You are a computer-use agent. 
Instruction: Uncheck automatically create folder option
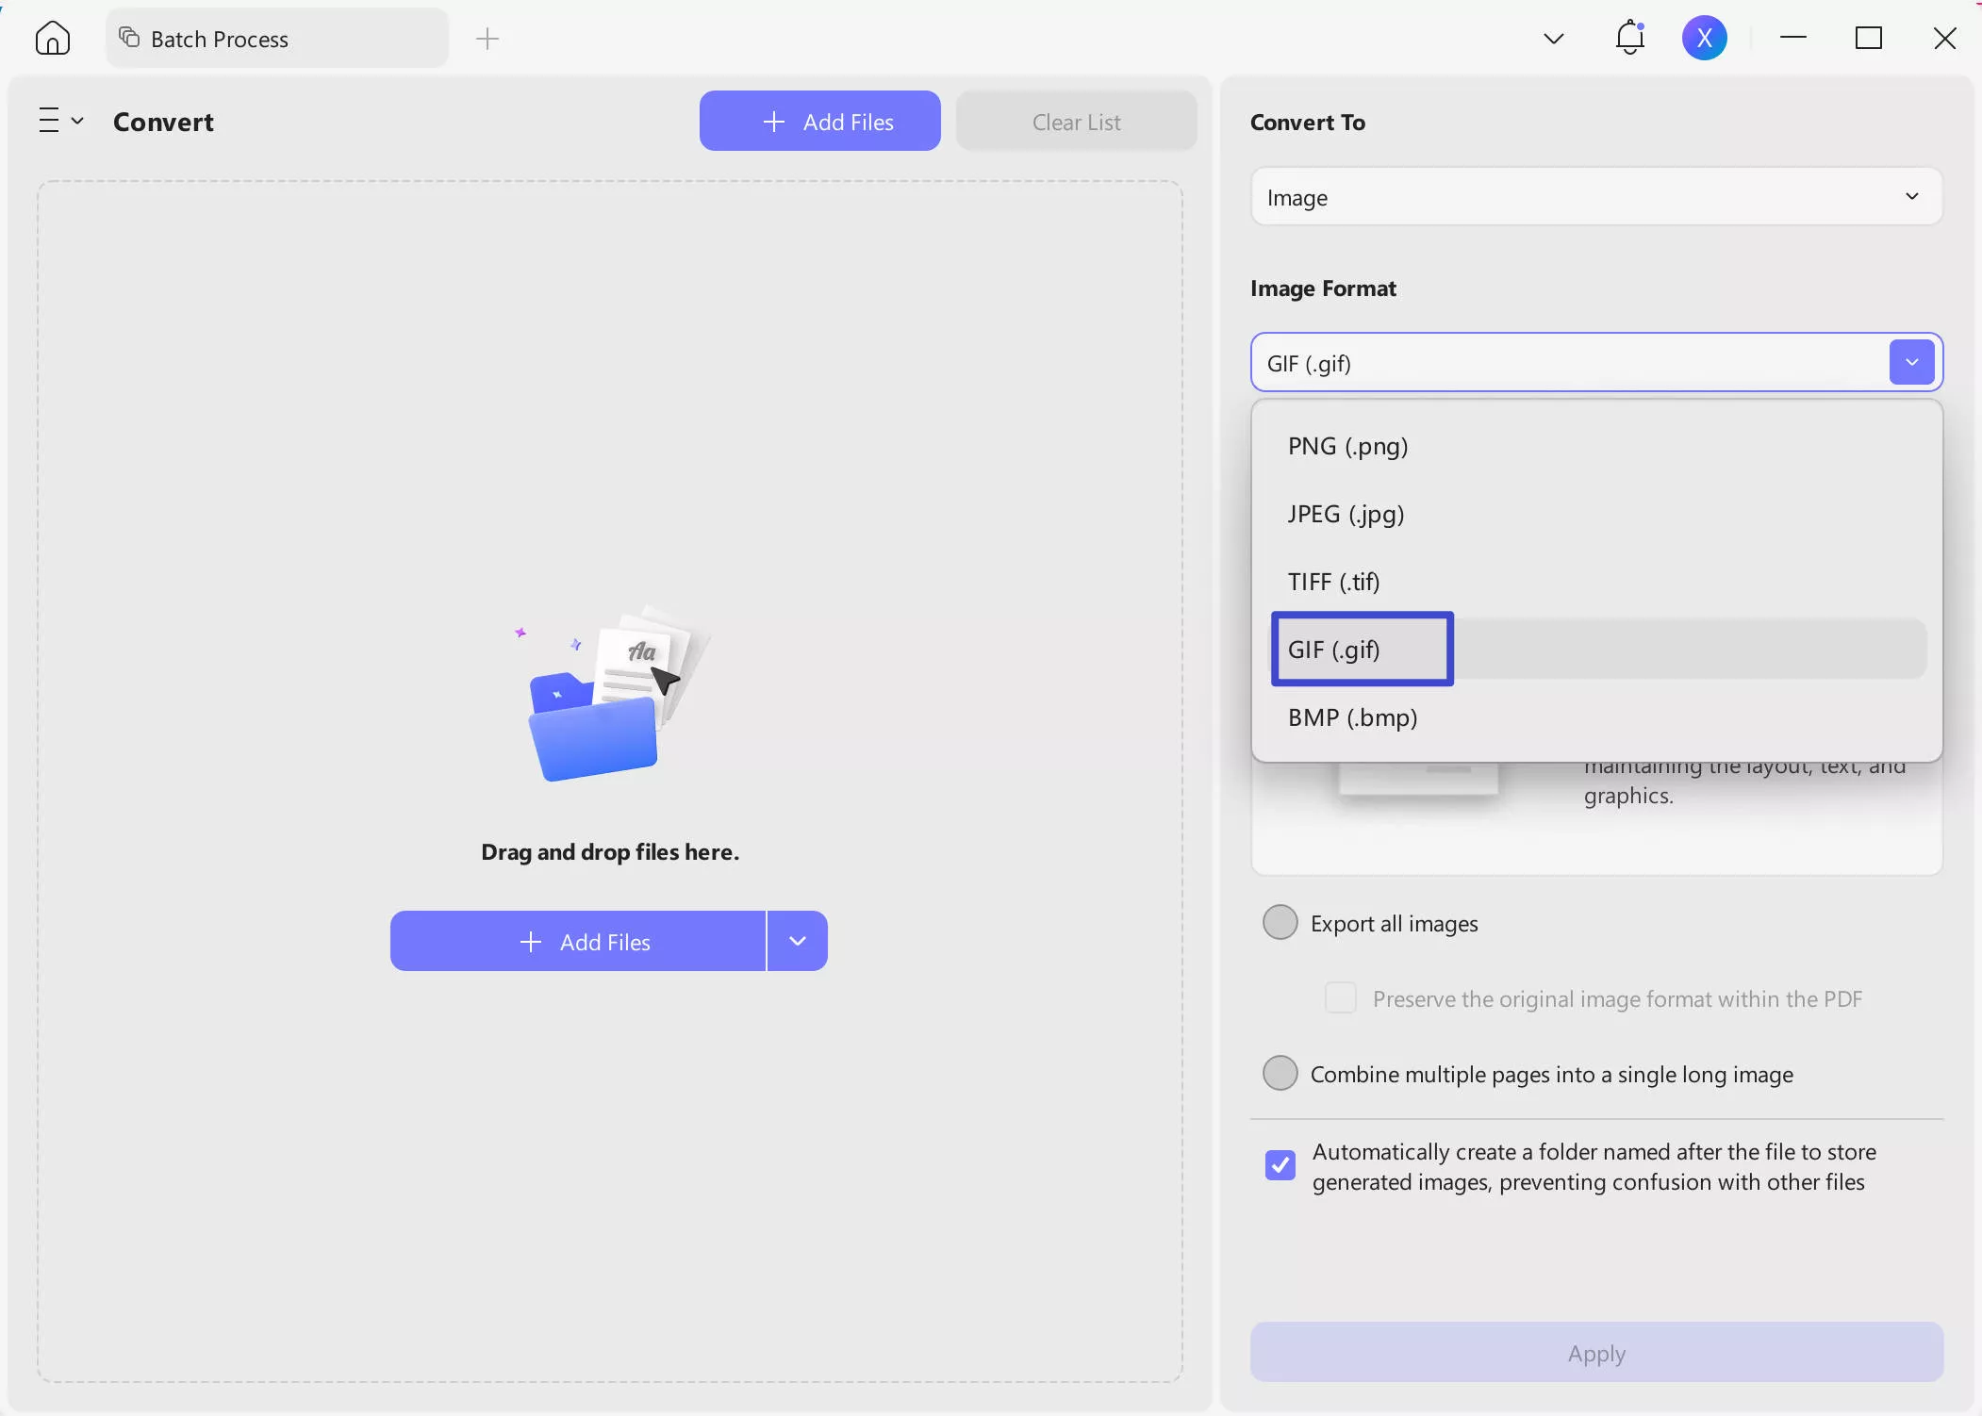[x=1280, y=1165]
